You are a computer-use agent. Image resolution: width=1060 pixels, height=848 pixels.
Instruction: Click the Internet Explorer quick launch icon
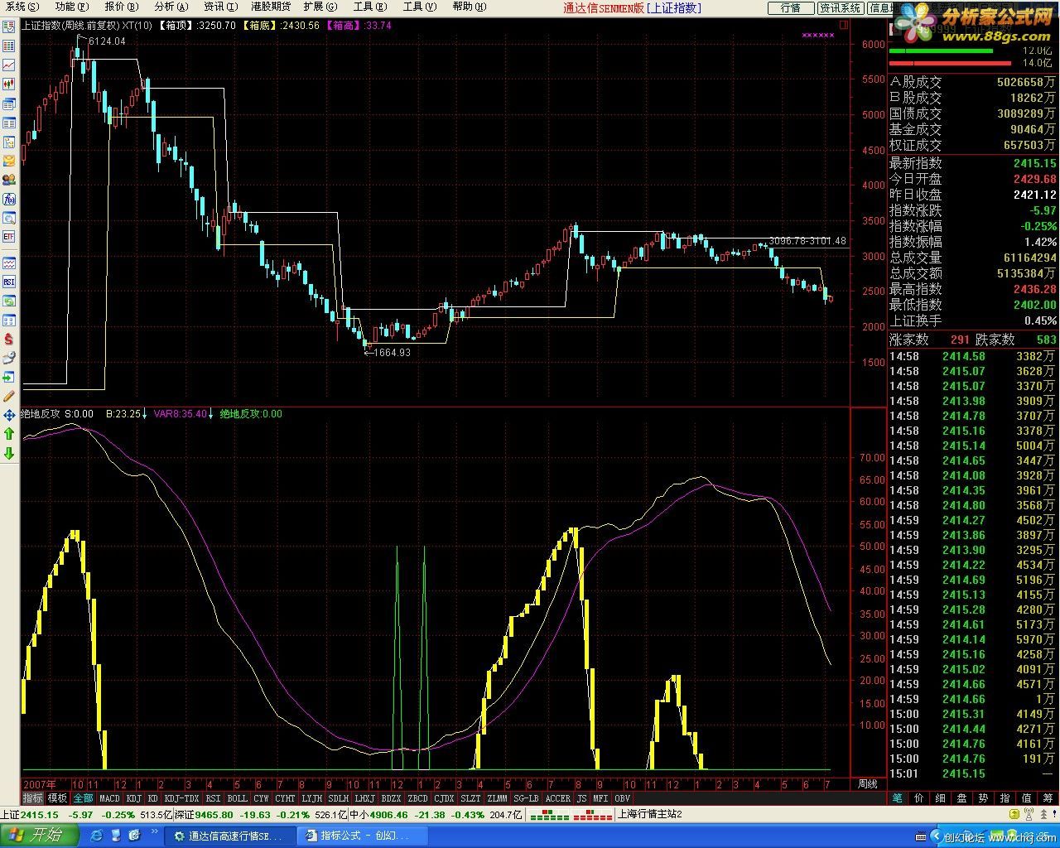[97, 836]
